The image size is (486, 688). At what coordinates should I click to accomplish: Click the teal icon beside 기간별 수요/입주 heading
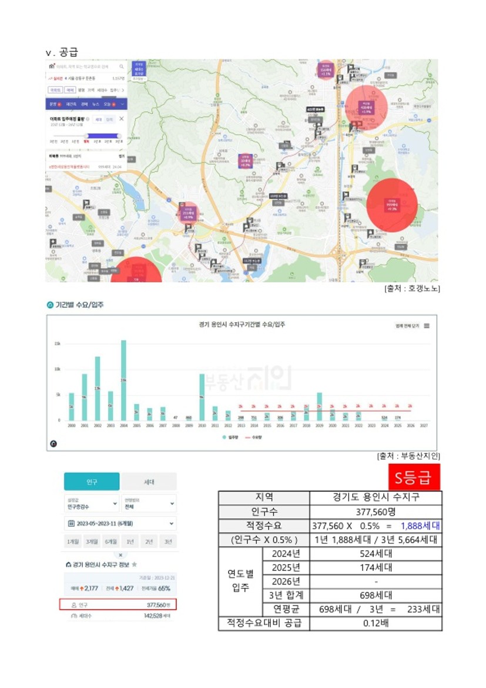(50, 305)
